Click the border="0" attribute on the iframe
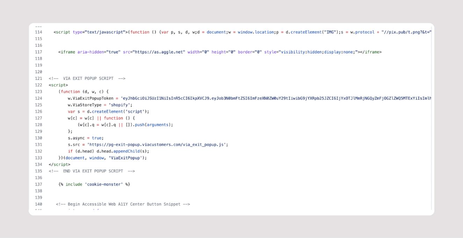The image size is (463, 238). 250,52
